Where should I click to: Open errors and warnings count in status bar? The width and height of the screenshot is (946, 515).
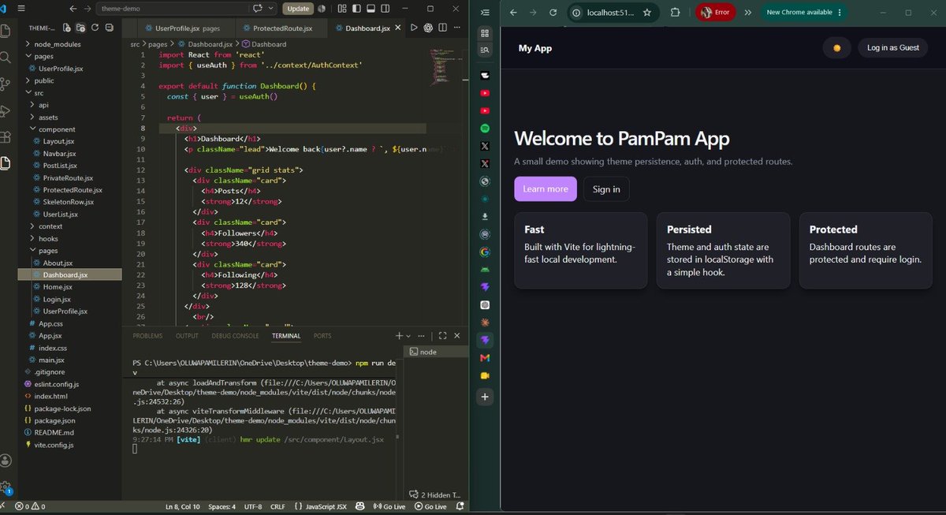click(x=31, y=506)
